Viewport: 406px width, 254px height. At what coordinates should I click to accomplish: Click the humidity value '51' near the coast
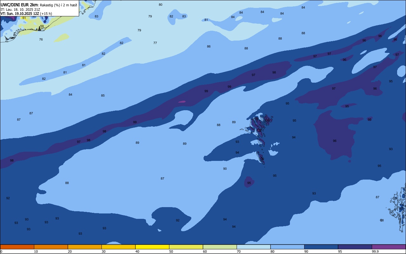coord(24,18)
